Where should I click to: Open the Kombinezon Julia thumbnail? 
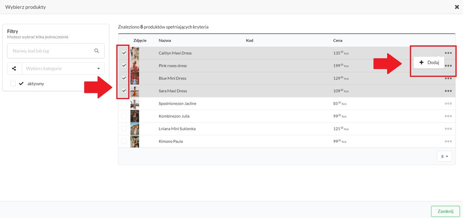coord(135,116)
